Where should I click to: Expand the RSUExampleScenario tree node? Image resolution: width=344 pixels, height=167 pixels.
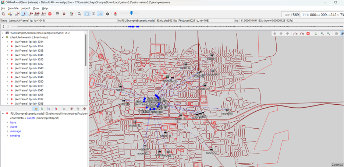click(3, 33)
